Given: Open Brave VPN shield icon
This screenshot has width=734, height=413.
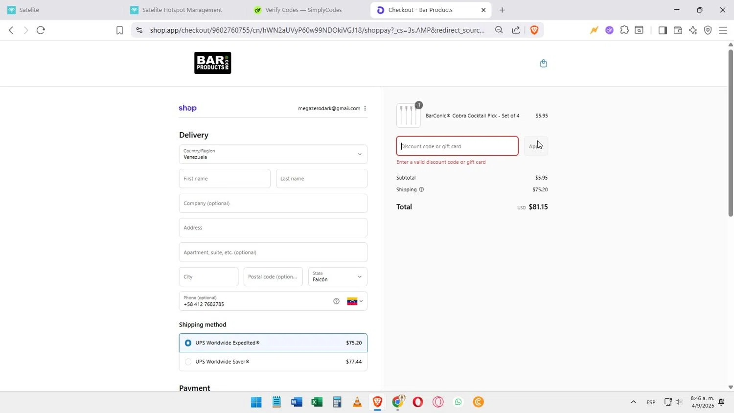Looking at the screenshot, I should (708, 30).
